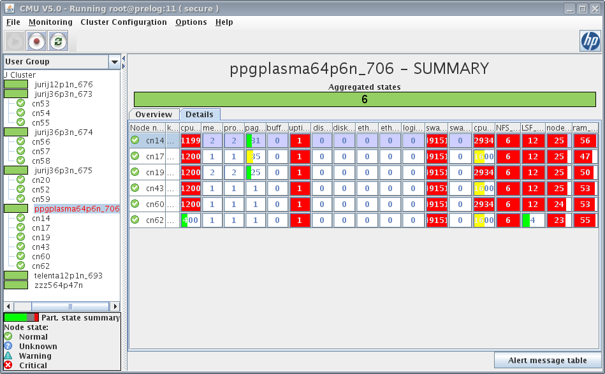The width and height of the screenshot is (605, 374).
Task: Click the red Critical state legend icon
Action: pos(8,366)
